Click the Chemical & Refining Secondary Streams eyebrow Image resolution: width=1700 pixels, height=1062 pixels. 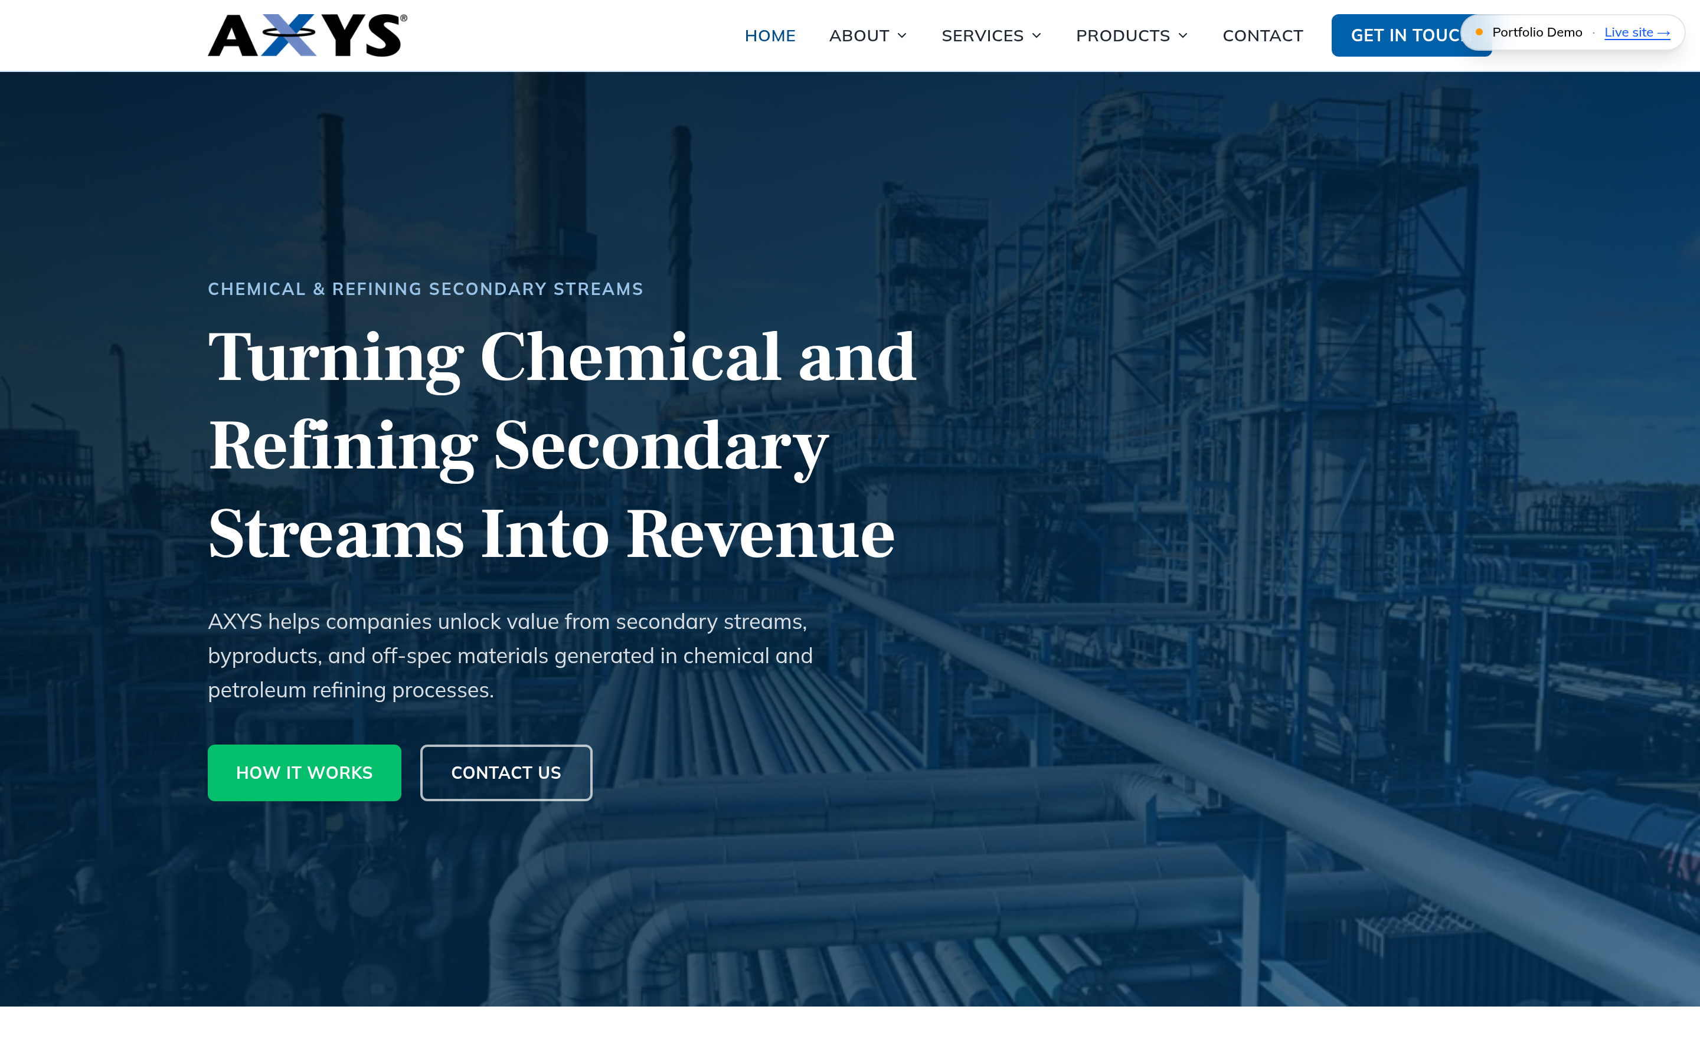point(426,289)
